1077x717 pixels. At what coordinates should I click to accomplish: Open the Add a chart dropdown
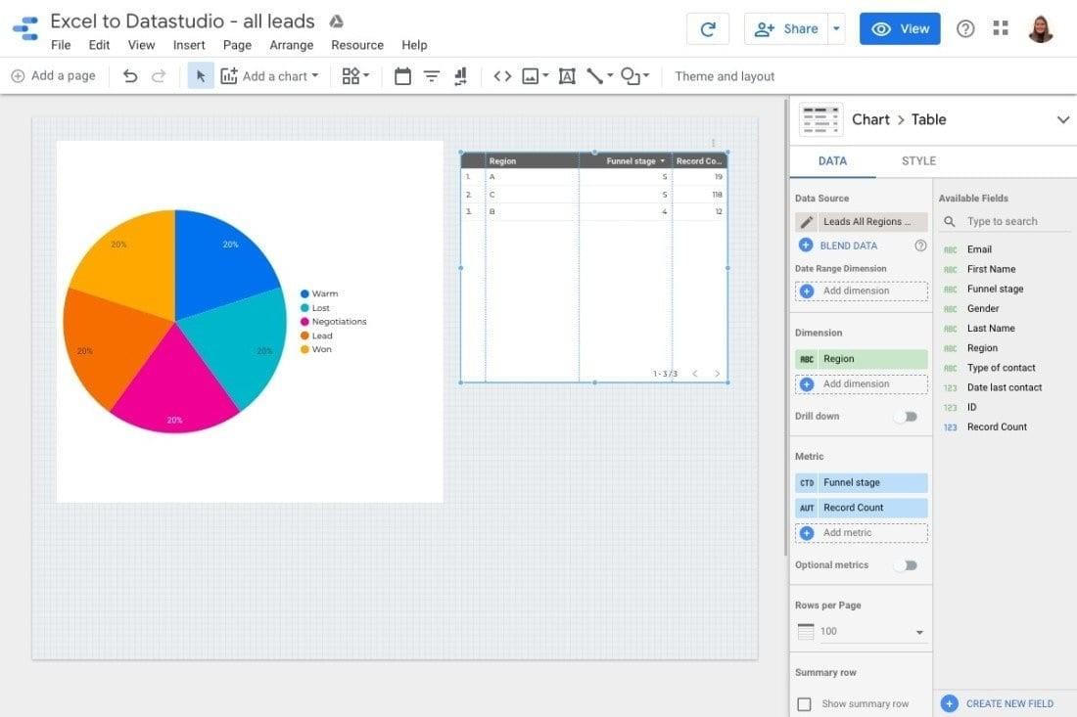[269, 75]
